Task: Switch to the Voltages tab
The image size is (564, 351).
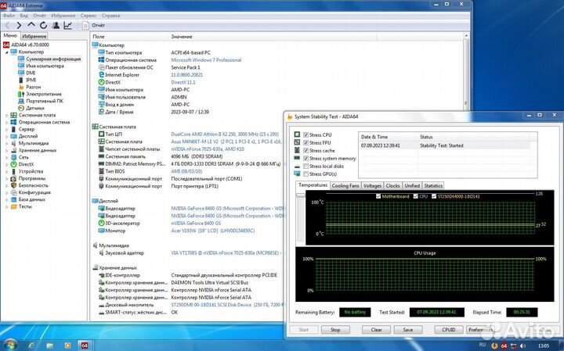Action: point(372,186)
